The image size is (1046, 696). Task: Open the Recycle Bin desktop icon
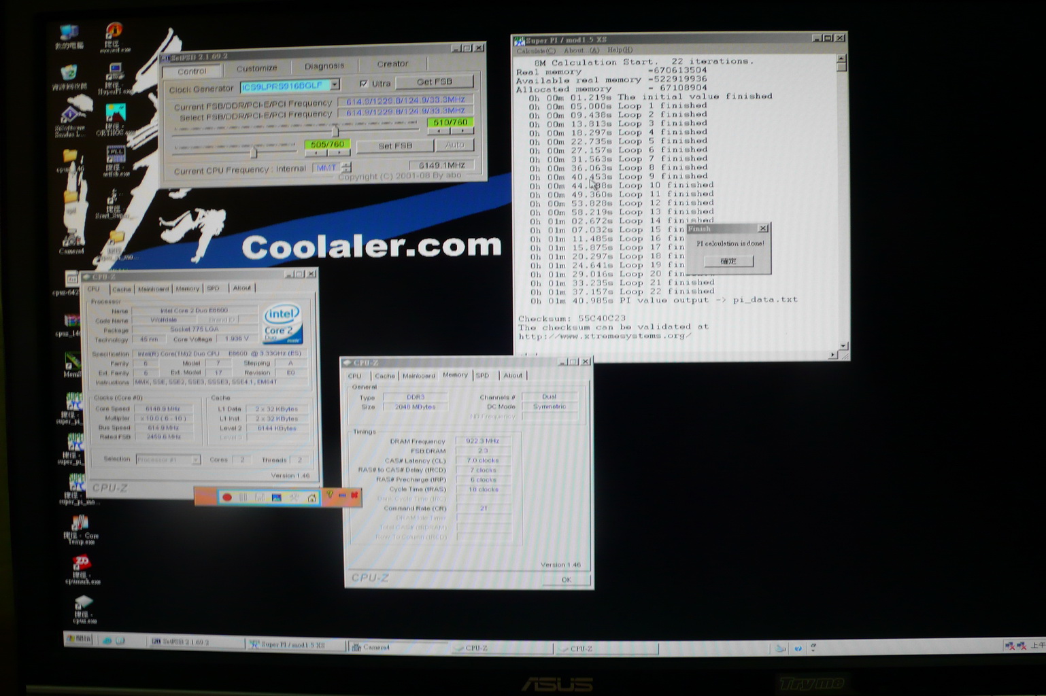(69, 77)
